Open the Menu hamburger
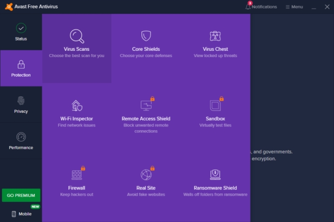The image size is (334, 222). tap(294, 7)
